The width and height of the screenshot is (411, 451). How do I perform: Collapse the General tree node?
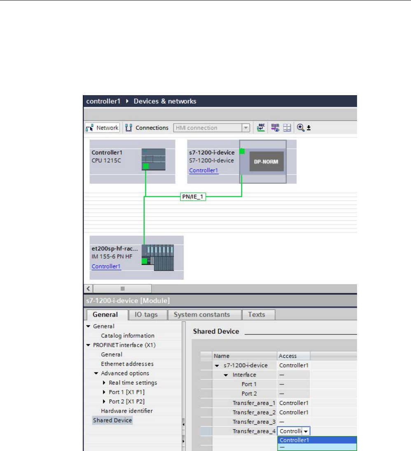coord(88,327)
